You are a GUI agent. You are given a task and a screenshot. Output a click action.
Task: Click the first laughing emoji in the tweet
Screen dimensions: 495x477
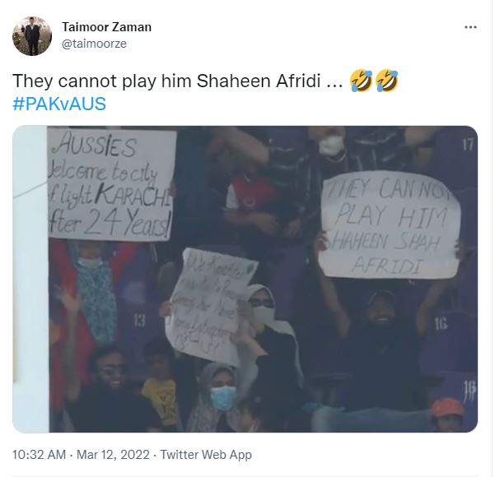coord(361,81)
